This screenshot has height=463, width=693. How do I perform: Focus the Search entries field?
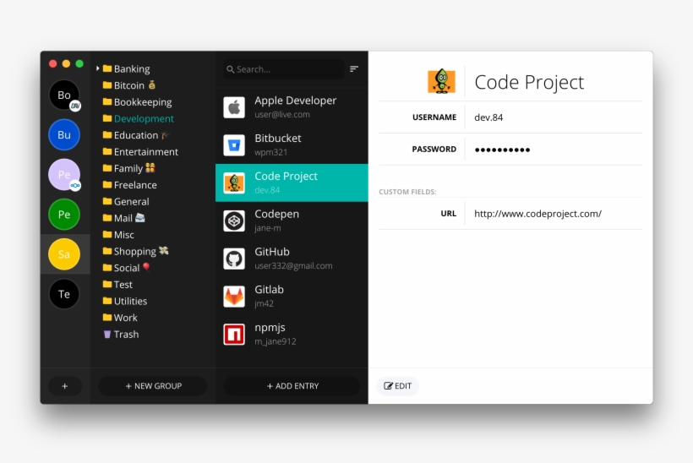pos(284,69)
